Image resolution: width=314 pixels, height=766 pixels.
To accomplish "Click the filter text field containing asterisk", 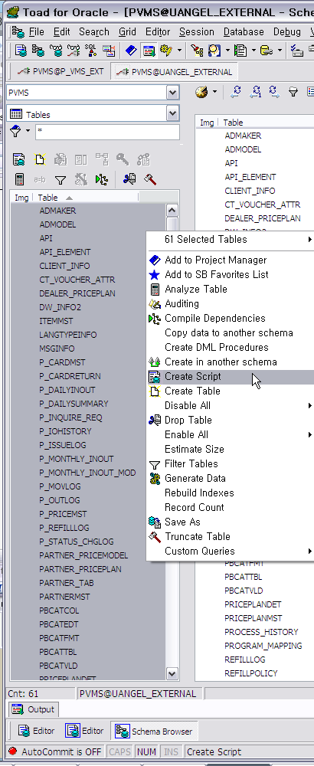I will (107, 132).
